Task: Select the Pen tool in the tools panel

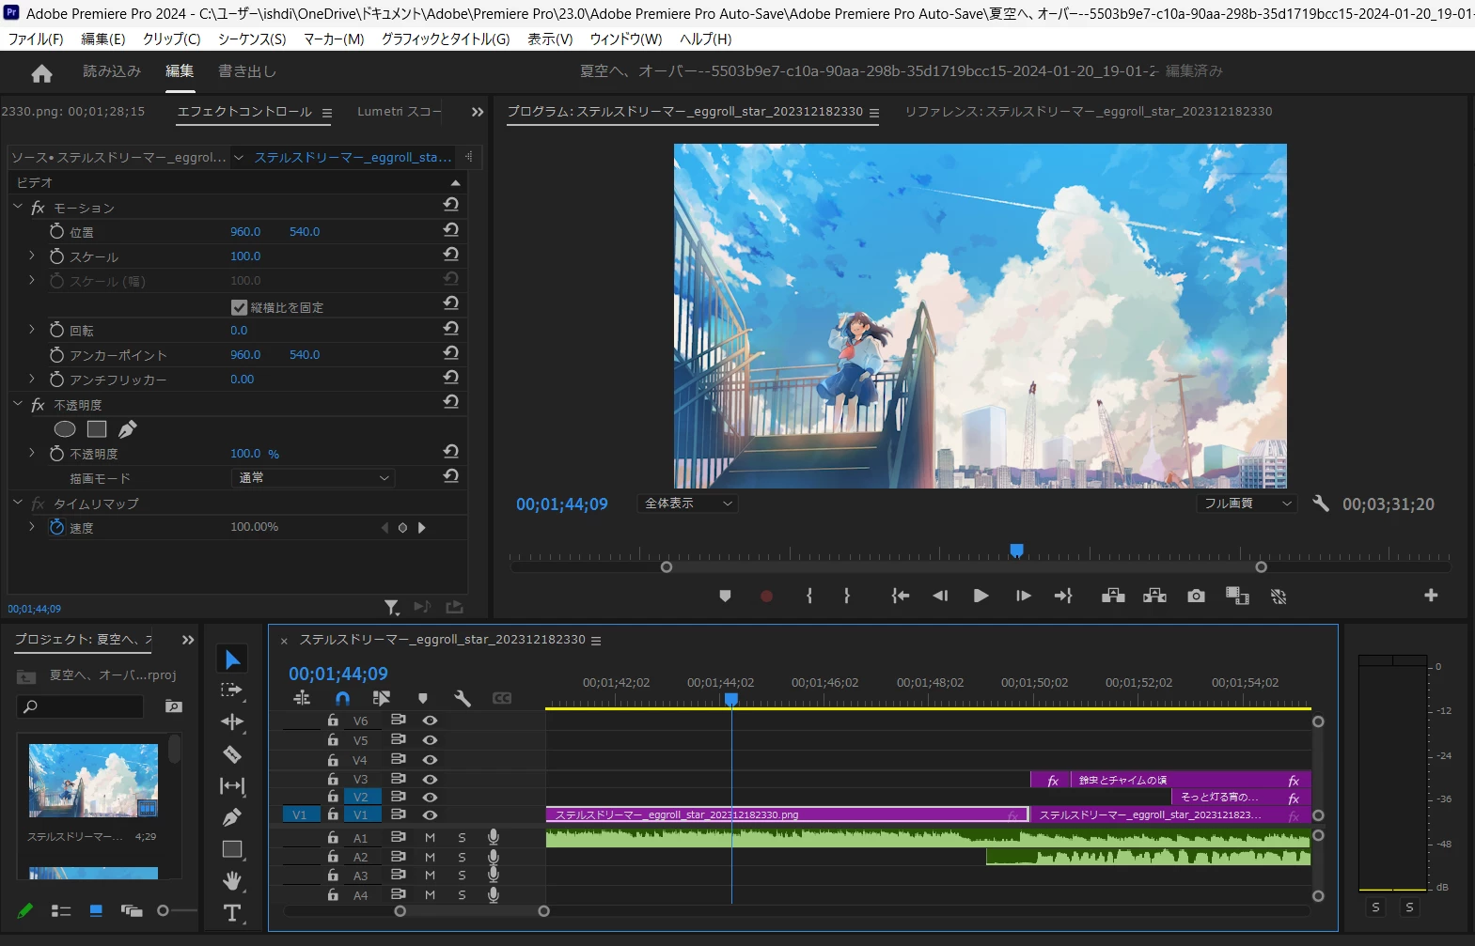Action: pos(232,817)
